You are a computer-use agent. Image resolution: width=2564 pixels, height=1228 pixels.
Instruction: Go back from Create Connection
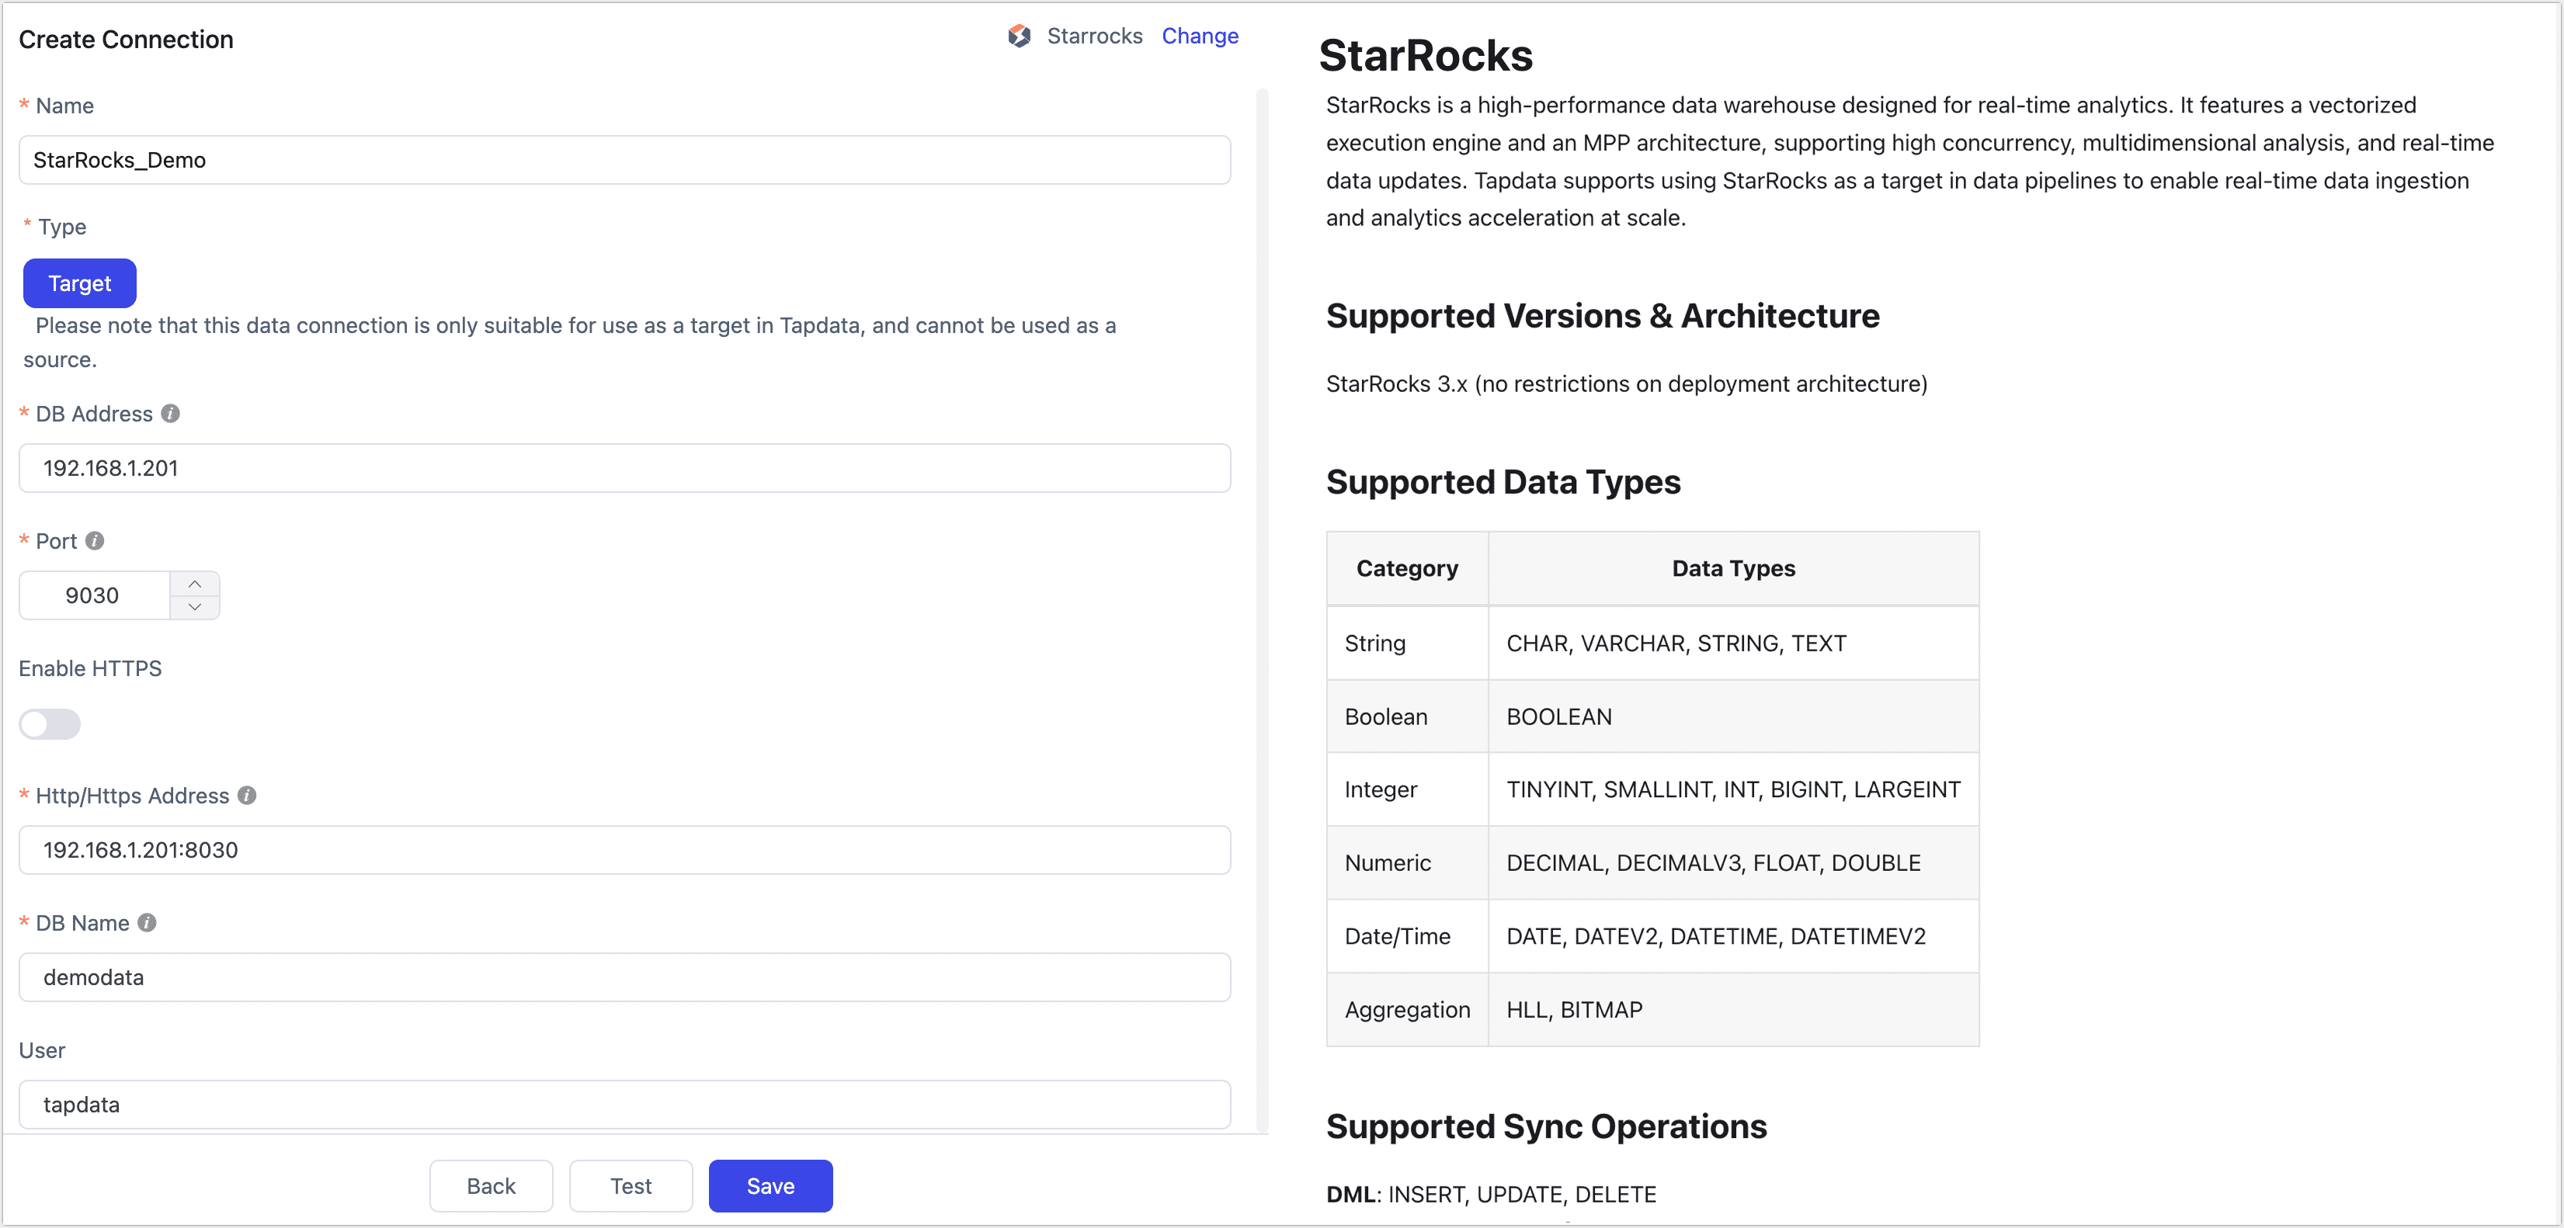490,1185
